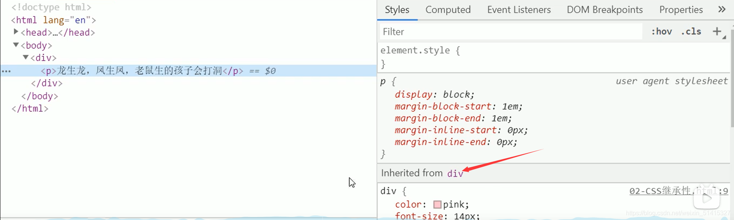The image size is (734, 220).
Task: Open the Event Listeners tab
Action: click(519, 10)
